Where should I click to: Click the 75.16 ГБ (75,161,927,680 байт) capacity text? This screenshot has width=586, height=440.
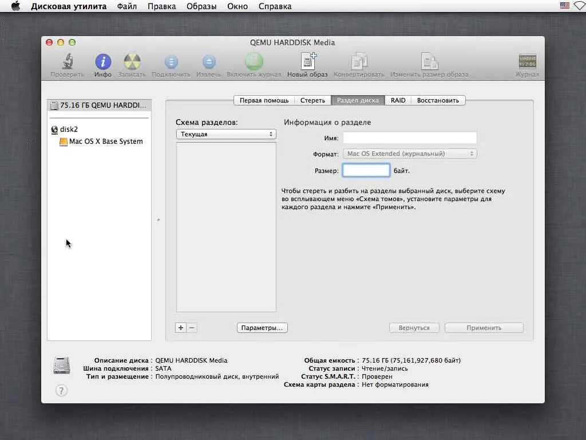tap(411, 360)
